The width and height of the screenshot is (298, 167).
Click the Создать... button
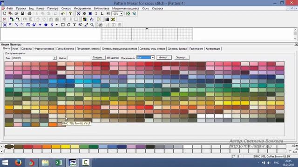pos(98,58)
